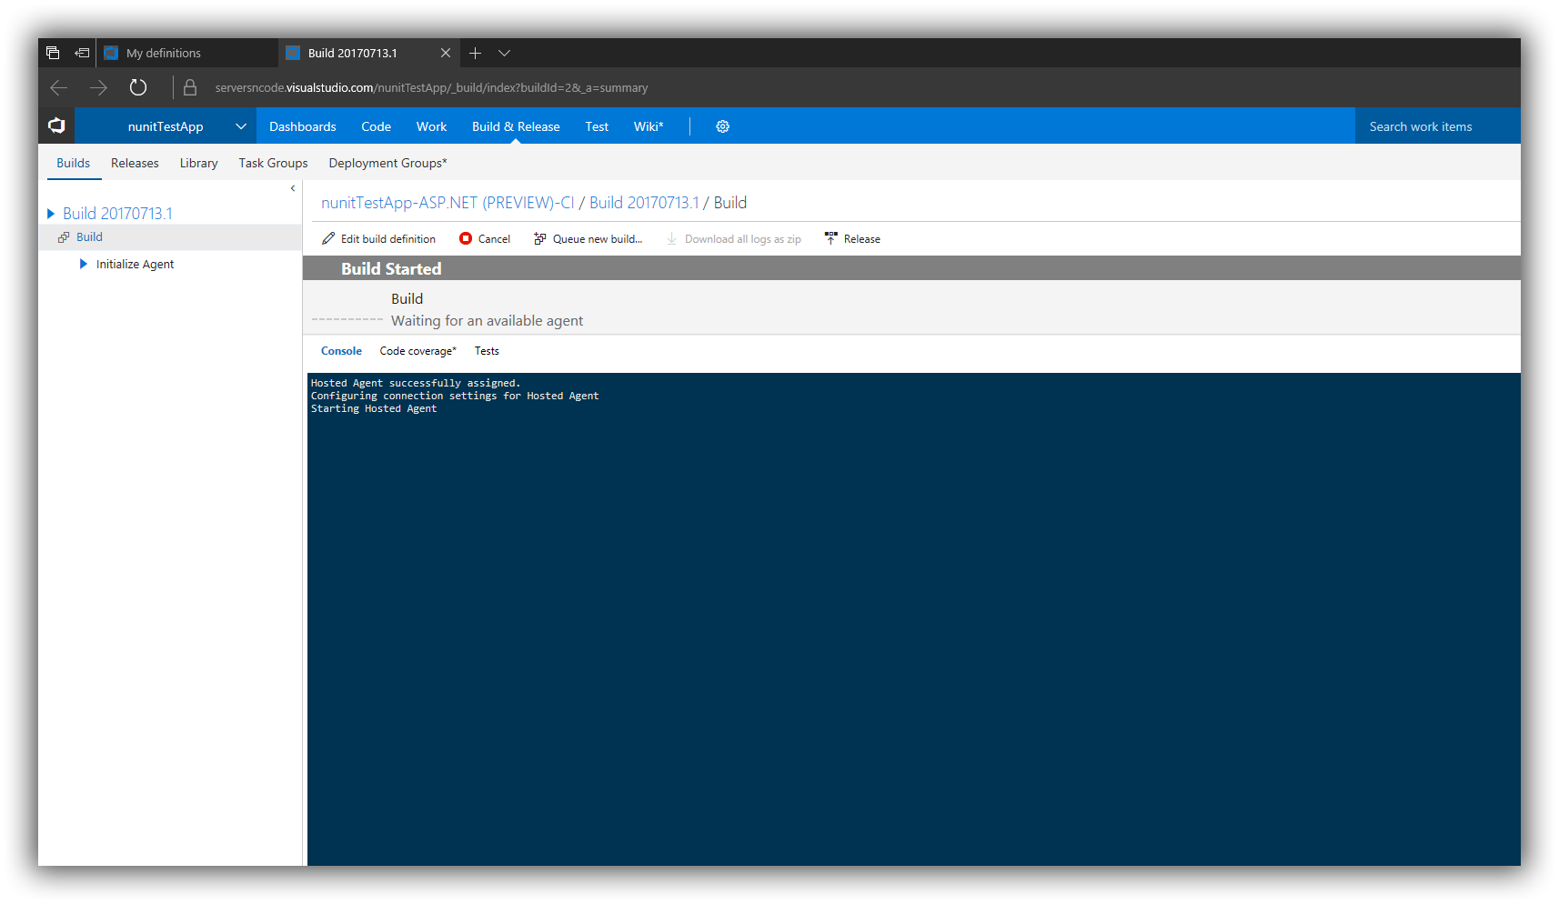This screenshot has height=904, width=1559.
Task: Select Initialize Agent in the left tree
Action: pyautogui.click(x=135, y=264)
